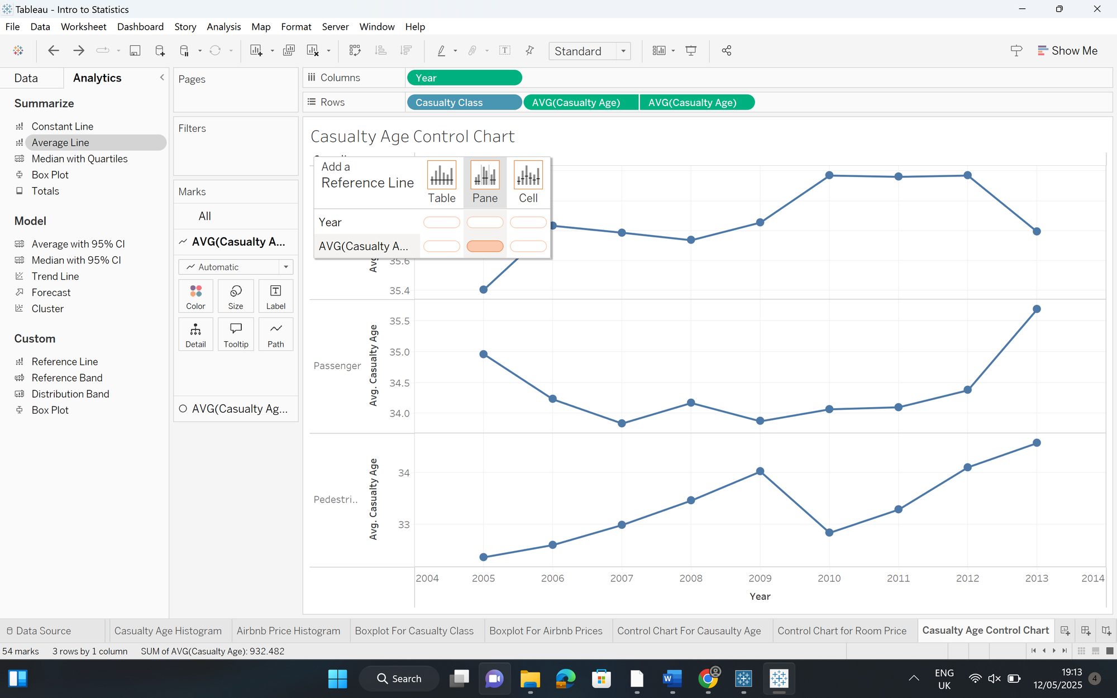Click AVG(Casualty Age) Cell drop target
Viewport: 1117px width, 698px height.
coord(528,246)
